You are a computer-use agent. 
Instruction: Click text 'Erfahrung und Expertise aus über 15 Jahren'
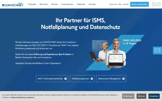[x=52, y=54]
